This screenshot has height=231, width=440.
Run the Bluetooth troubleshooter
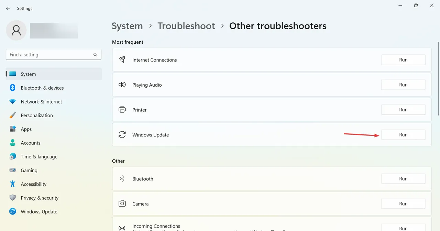coord(403,179)
